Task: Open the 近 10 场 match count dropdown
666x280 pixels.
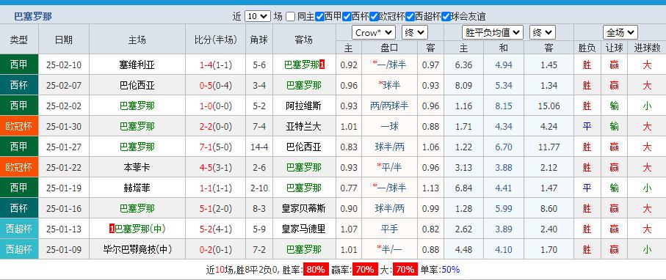Action: coord(258,17)
